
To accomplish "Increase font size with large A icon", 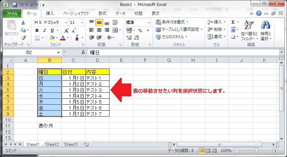I will (66, 30).
